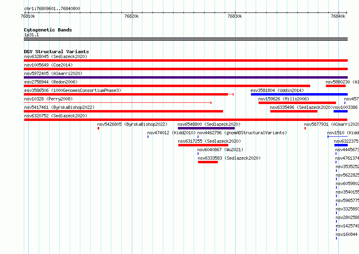Screen dimensions: 359x254
Task: Click the 76840k ruler tick label
Action: coord(338,16)
